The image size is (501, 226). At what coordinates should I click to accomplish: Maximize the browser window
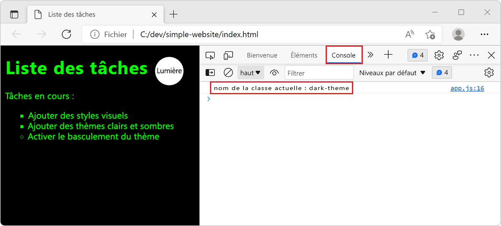tap(461, 13)
